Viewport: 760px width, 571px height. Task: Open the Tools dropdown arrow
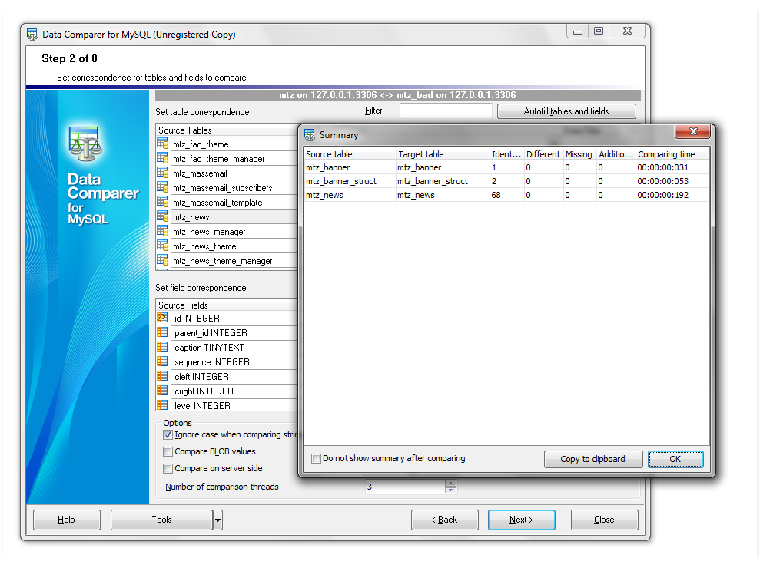[217, 520]
